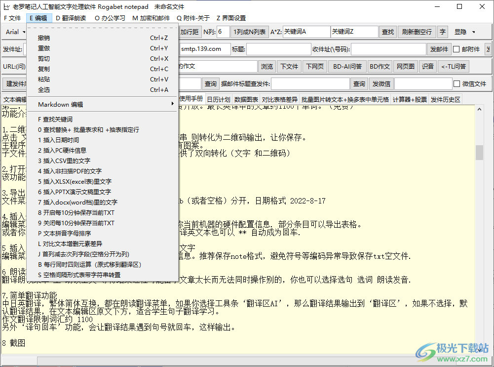
Task: Click the 查找 search button
Action: 388,32
